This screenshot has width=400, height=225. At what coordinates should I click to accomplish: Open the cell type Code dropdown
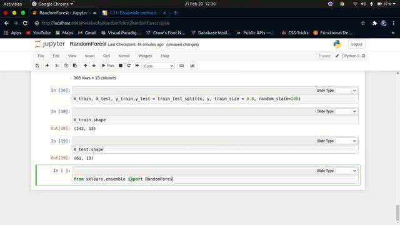[158, 66]
